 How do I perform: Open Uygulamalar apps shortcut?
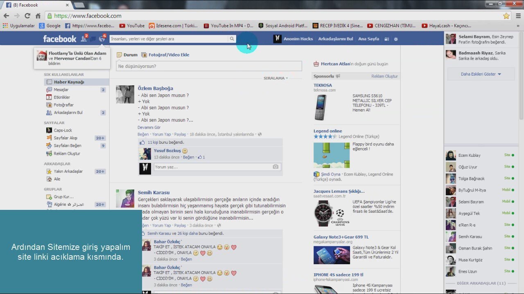[x=19, y=26]
